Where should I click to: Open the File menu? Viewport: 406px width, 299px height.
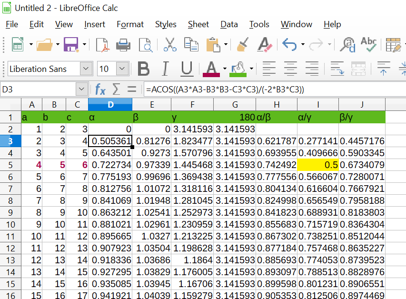tap(12, 24)
